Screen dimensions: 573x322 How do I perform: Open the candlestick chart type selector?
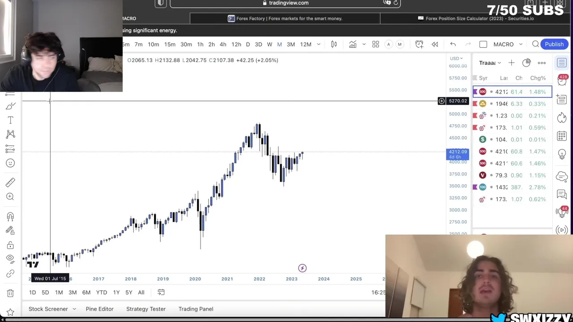334,44
